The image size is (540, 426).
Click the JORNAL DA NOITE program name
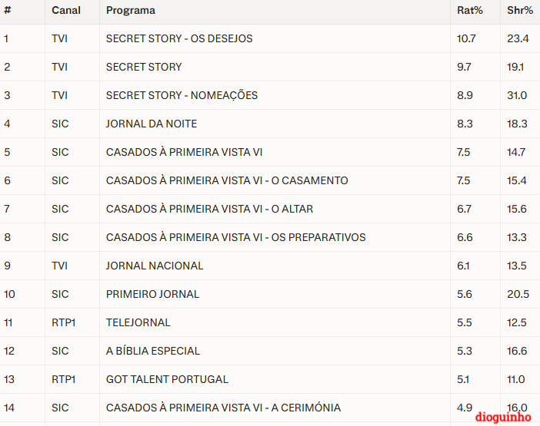[152, 124]
